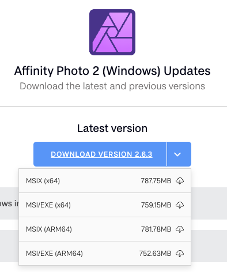Click the 787.75MB file size label
Image resolution: width=227 pixels, height=272 pixels.
(x=156, y=181)
